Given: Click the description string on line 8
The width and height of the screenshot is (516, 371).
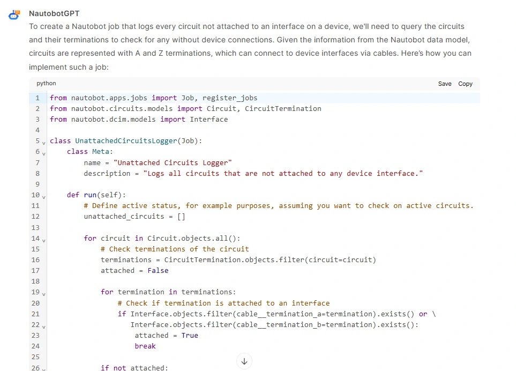Looking at the screenshot, I should [x=283, y=174].
